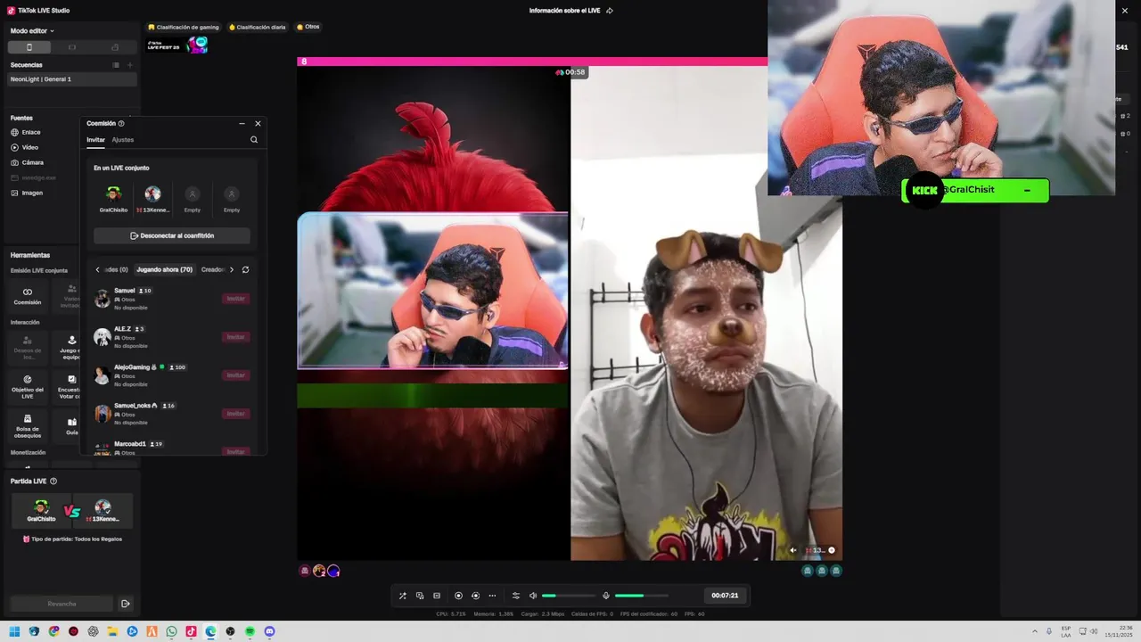1141x642 pixels.
Task: Open Objetivo del LIVE tool
Action: tap(28, 386)
